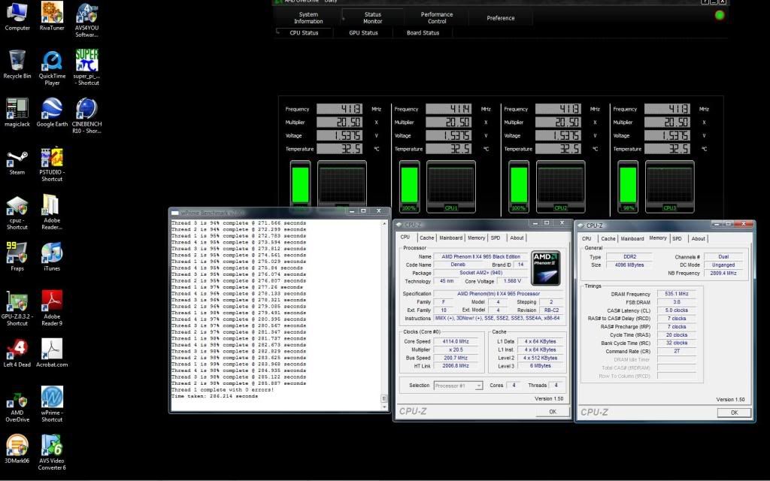This screenshot has height=481, width=770.
Task: Select the Google Earth desktop icon
Action: (x=52, y=113)
